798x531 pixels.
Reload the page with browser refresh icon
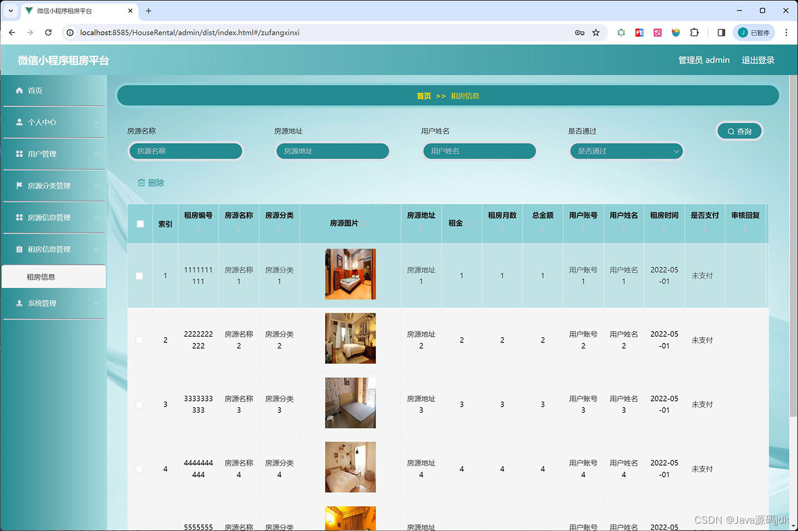[x=48, y=33]
